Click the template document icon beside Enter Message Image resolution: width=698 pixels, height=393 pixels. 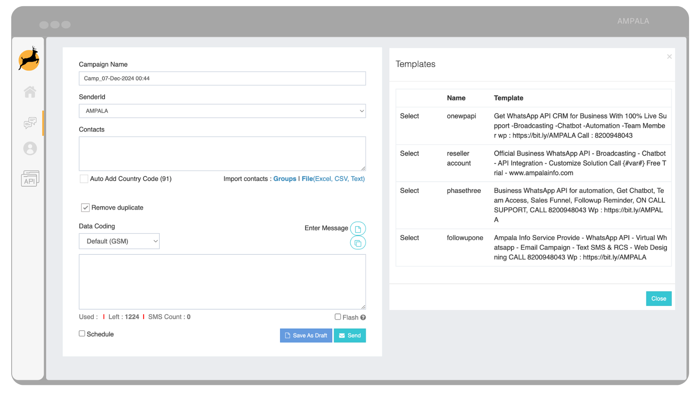point(358,229)
